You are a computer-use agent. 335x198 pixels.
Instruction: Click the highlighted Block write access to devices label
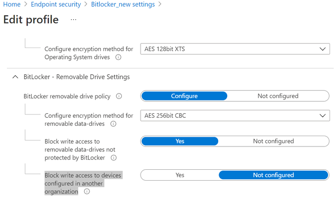pos(83,183)
